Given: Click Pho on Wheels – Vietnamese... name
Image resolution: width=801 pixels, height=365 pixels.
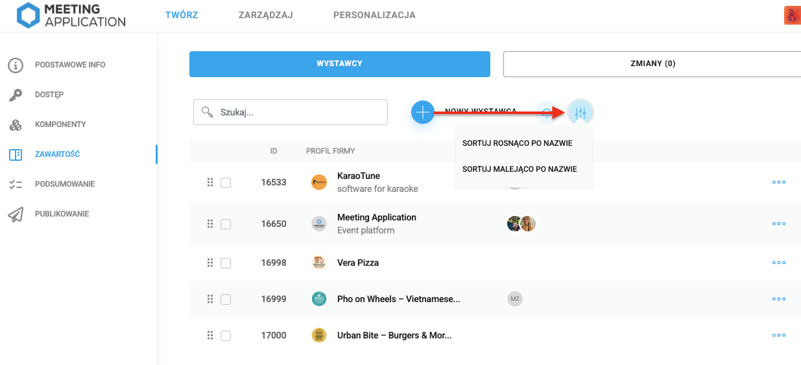Looking at the screenshot, I should (x=399, y=299).
